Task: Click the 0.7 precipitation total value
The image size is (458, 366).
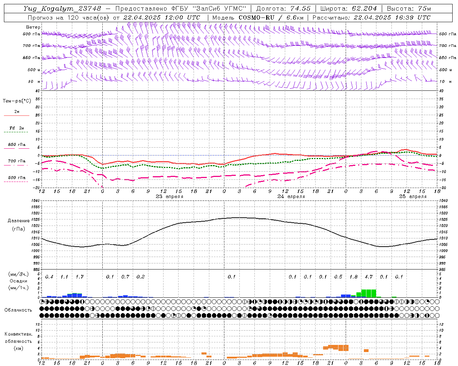Action: point(125,277)
